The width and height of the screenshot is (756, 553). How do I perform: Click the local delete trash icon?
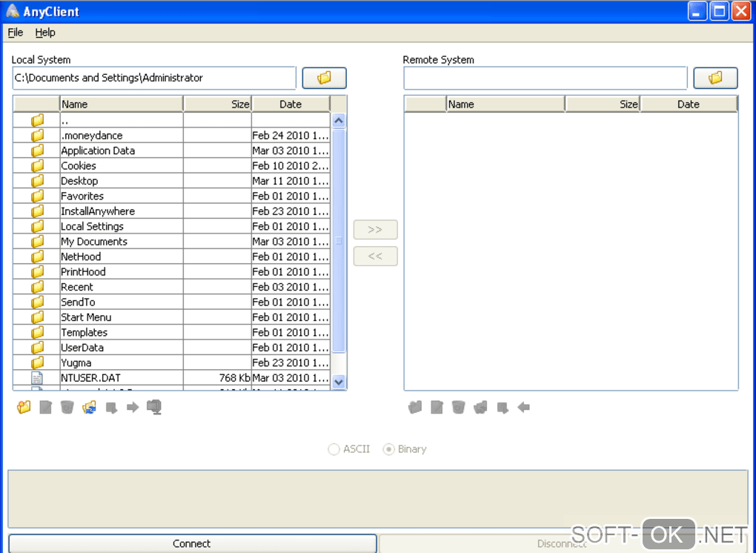(67, 408)
